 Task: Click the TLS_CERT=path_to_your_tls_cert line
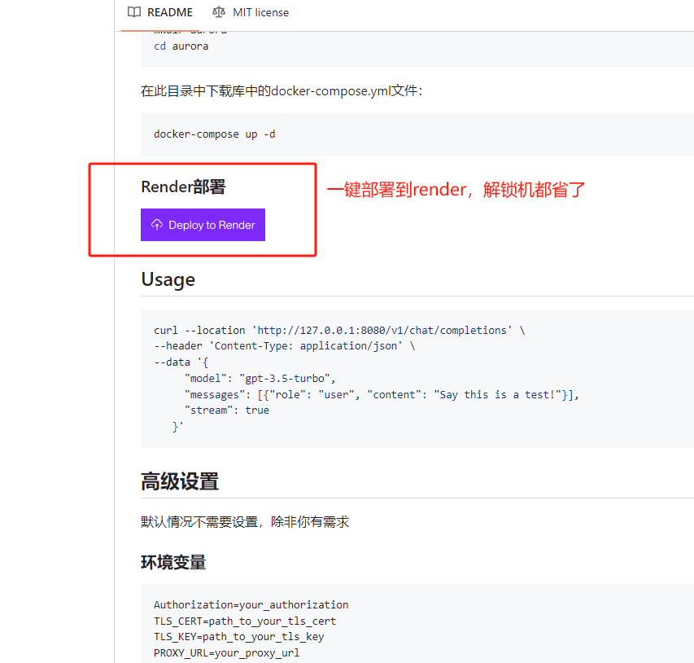click(x=245, y=621)
